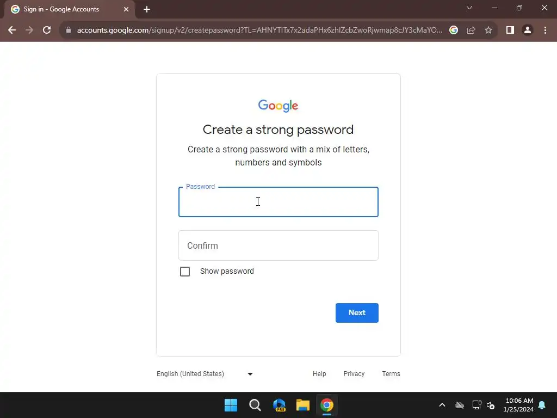Expand the English (United States) language dropdown
This screenshot has width=557, height=418.
[205, 374]
